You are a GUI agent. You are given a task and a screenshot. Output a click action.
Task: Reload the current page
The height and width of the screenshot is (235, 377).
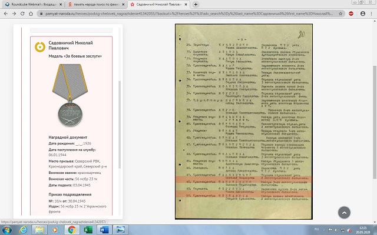(x=22, y=14)
